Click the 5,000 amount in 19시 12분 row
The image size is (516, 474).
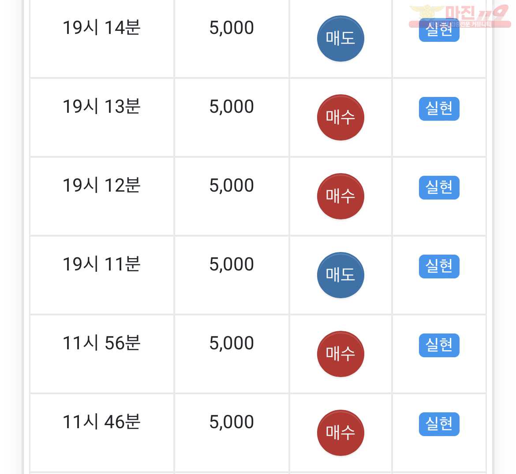point(232,186)
